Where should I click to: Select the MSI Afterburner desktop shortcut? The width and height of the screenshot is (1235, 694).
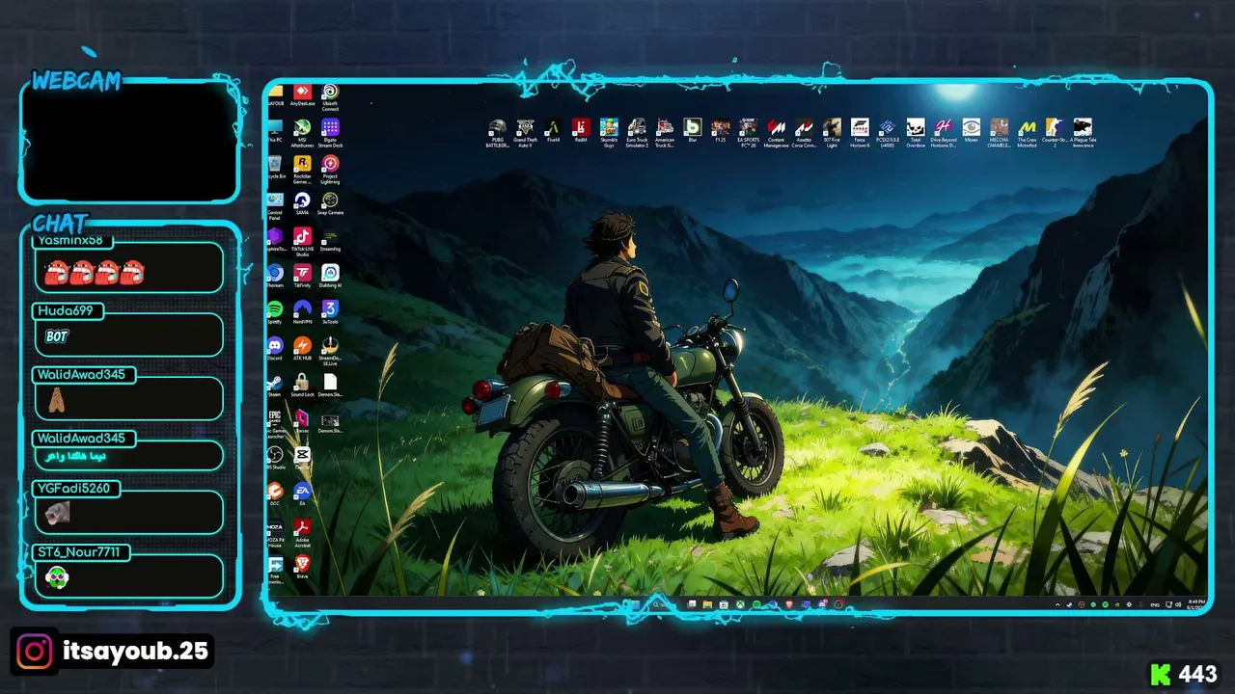point(302,133)
